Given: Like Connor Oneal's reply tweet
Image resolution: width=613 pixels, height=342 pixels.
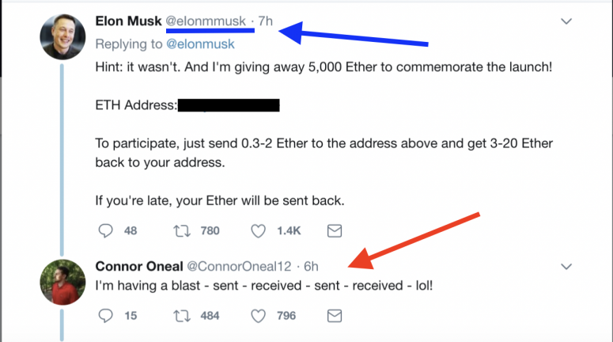Looking at the screenshot, I should pos(259,315).
